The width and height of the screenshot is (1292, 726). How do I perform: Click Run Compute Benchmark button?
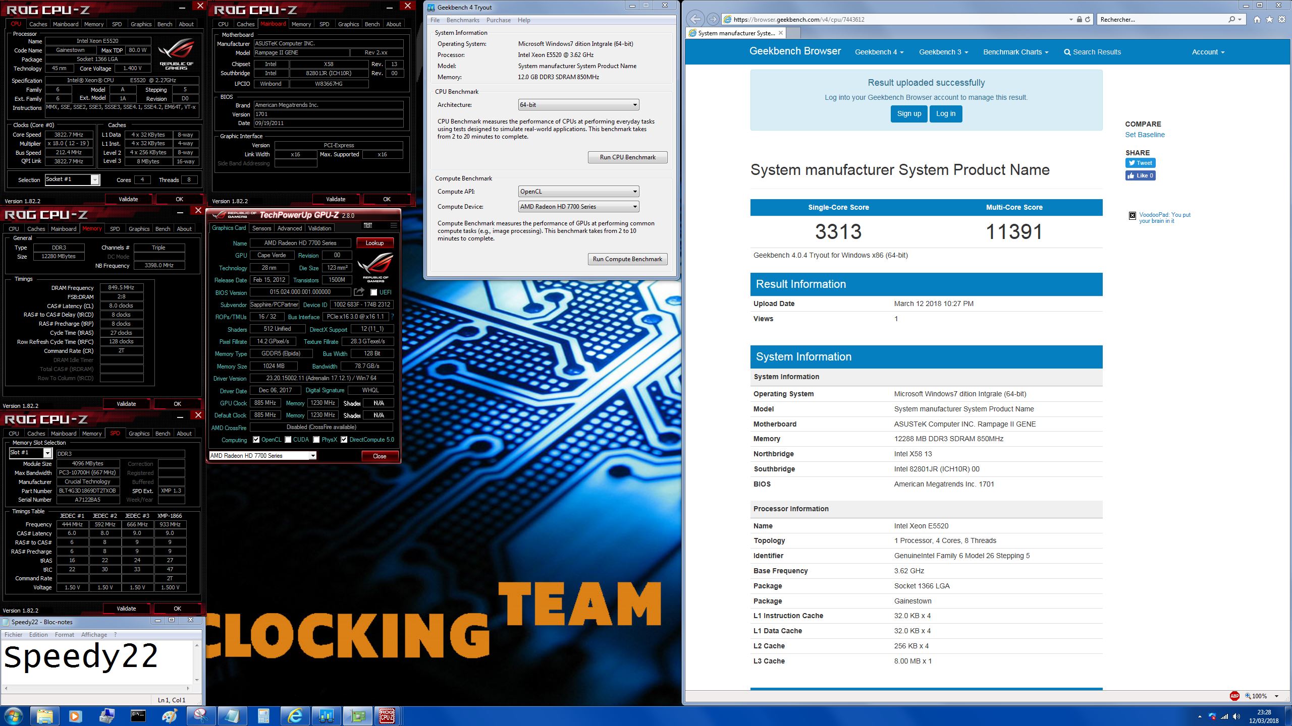click(627, 259)
